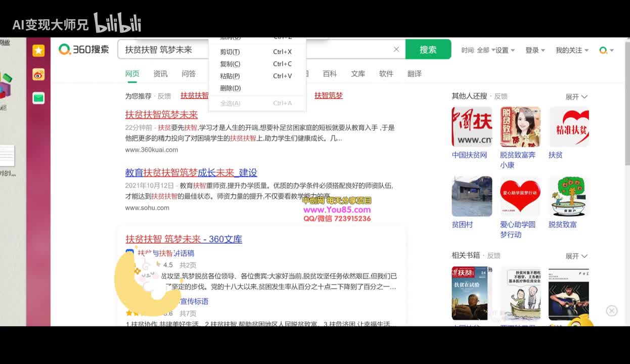The width and height of the screenshot is (630, 364).
Task: Clear search text with the X icon
Action: click(x=396, y=50)
